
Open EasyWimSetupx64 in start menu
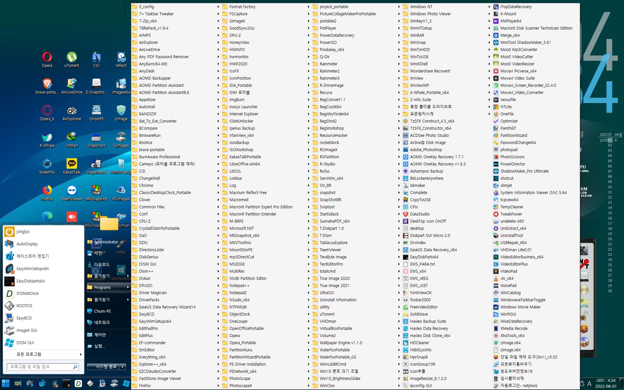(x=43, y=268)
